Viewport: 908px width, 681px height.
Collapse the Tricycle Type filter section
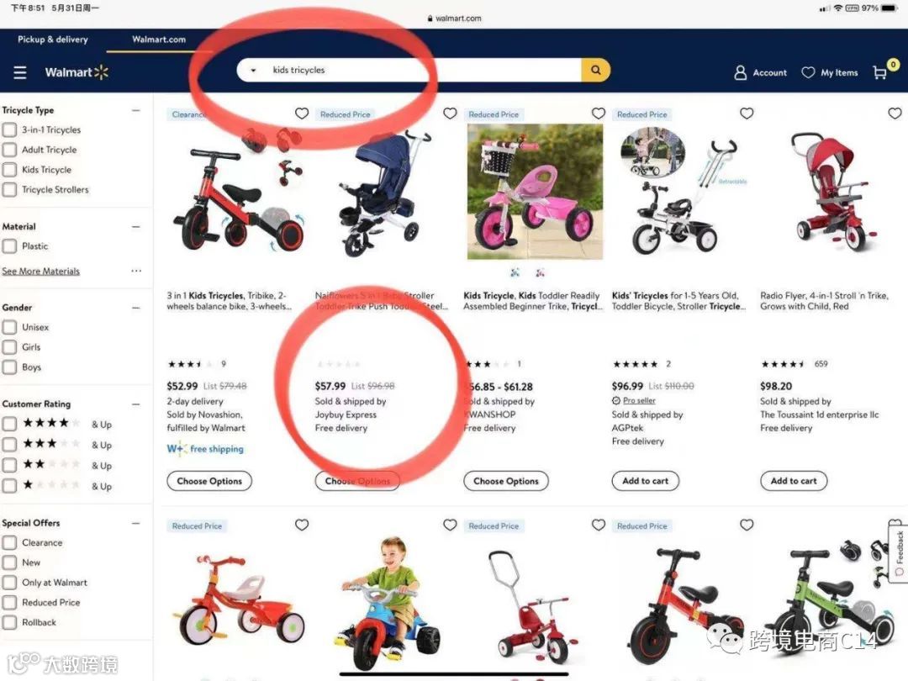(x=136, y=110)
